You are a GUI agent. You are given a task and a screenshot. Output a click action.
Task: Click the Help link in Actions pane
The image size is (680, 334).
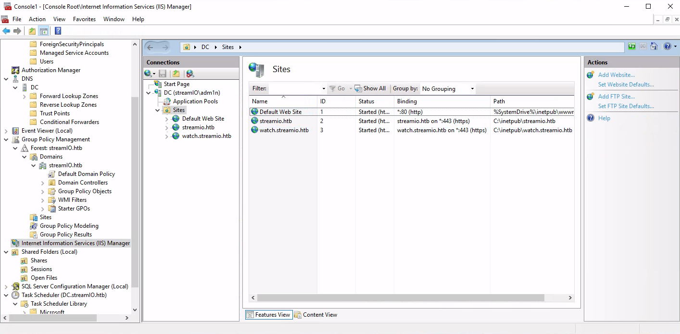pyautogui.click(x=604, y=118)
